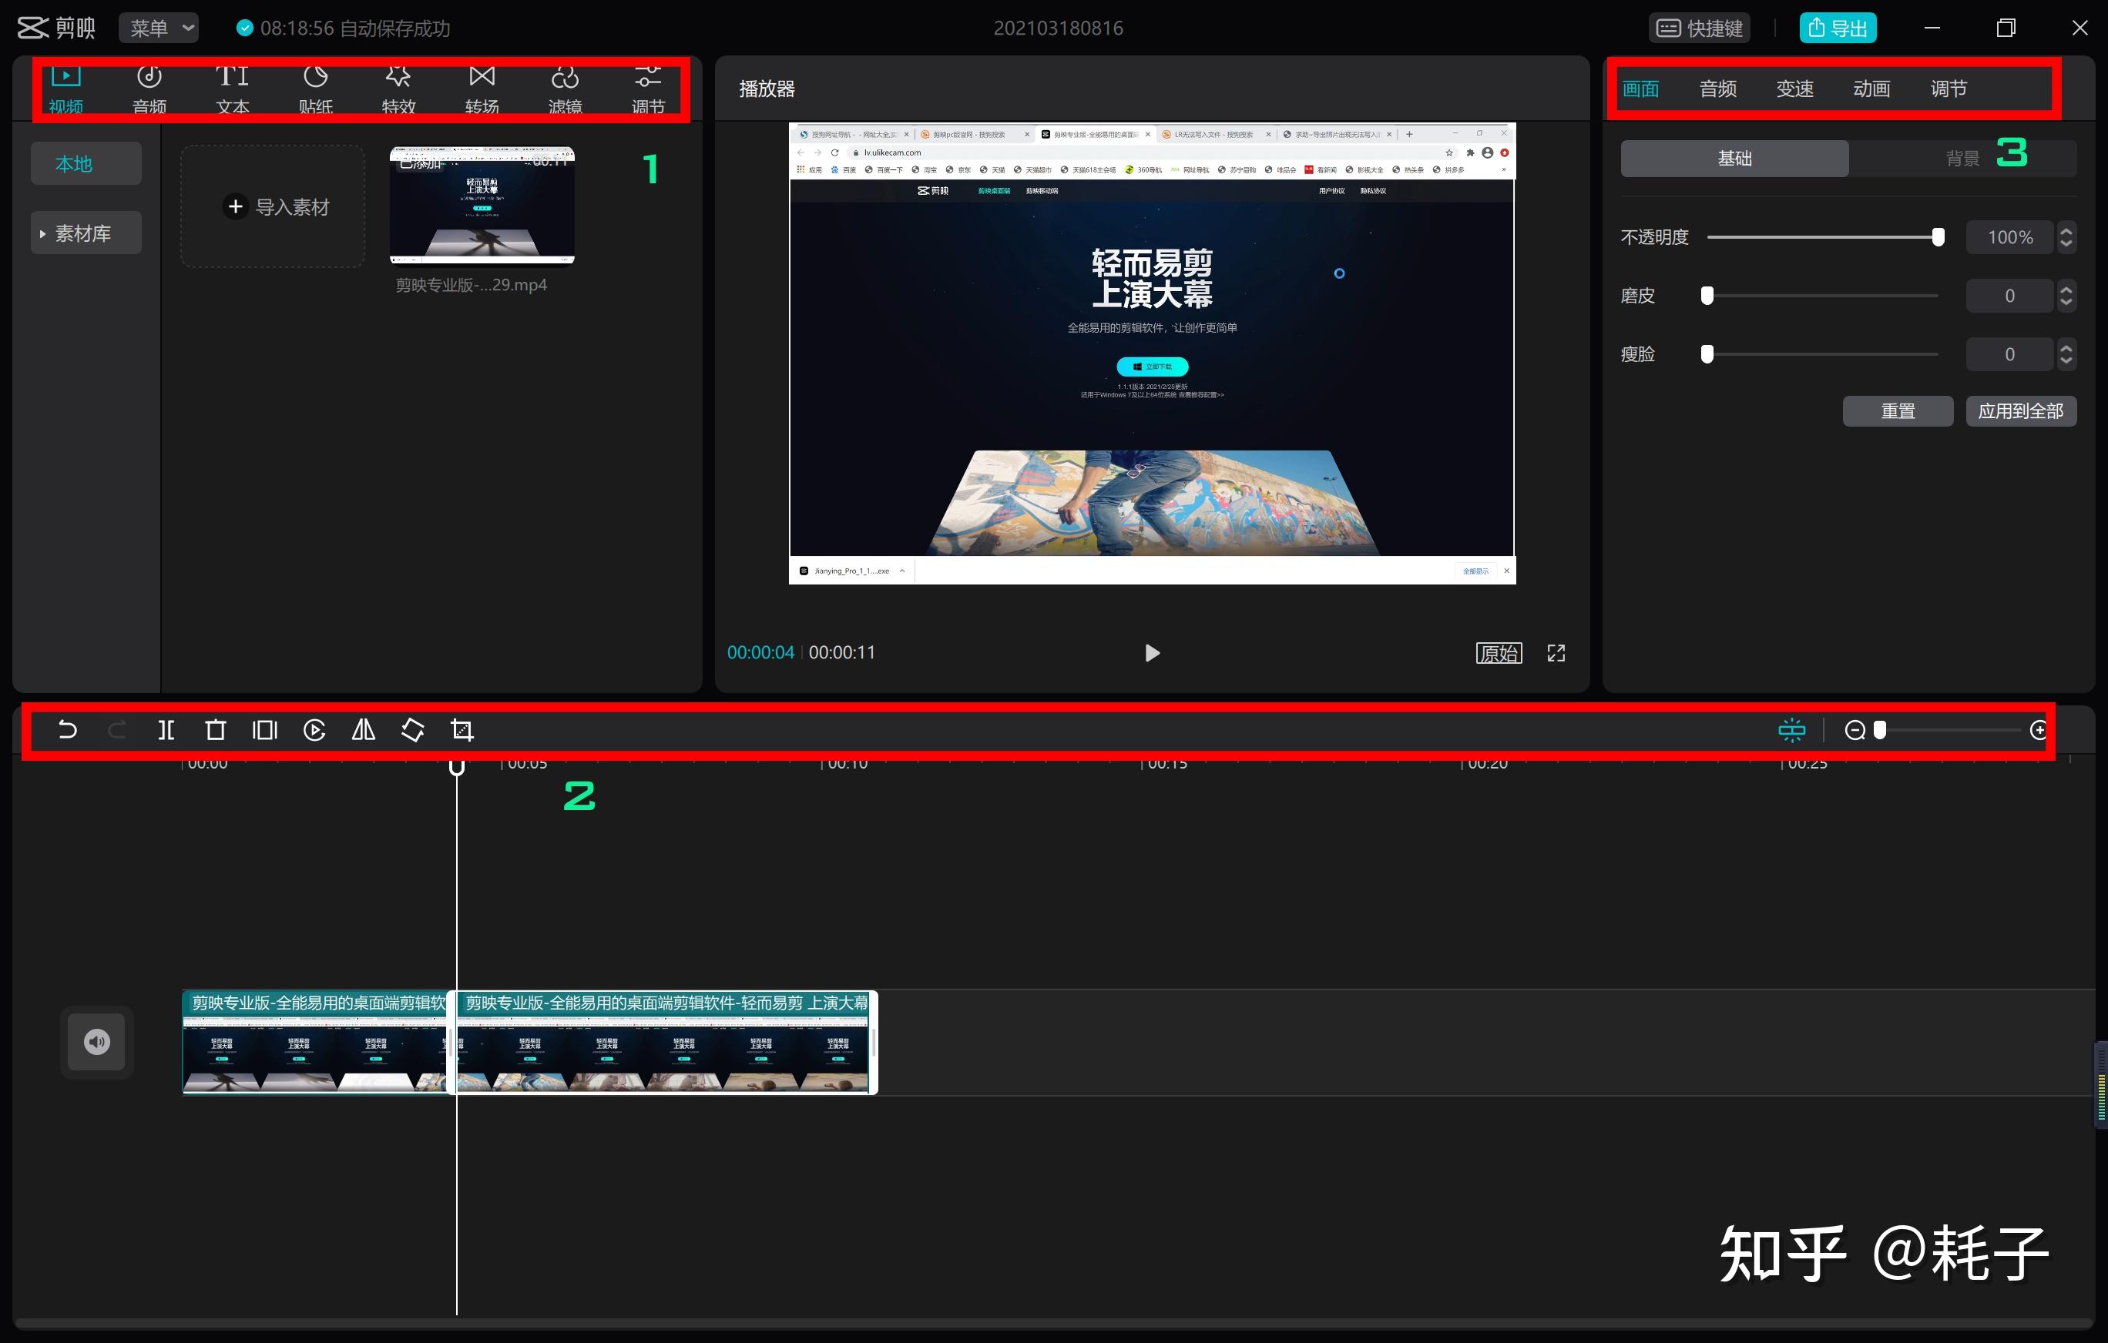Screen dimensions: 2108x1343
Task: Toggle 原始 original ratio button
Action: [x=1498, y=653]
